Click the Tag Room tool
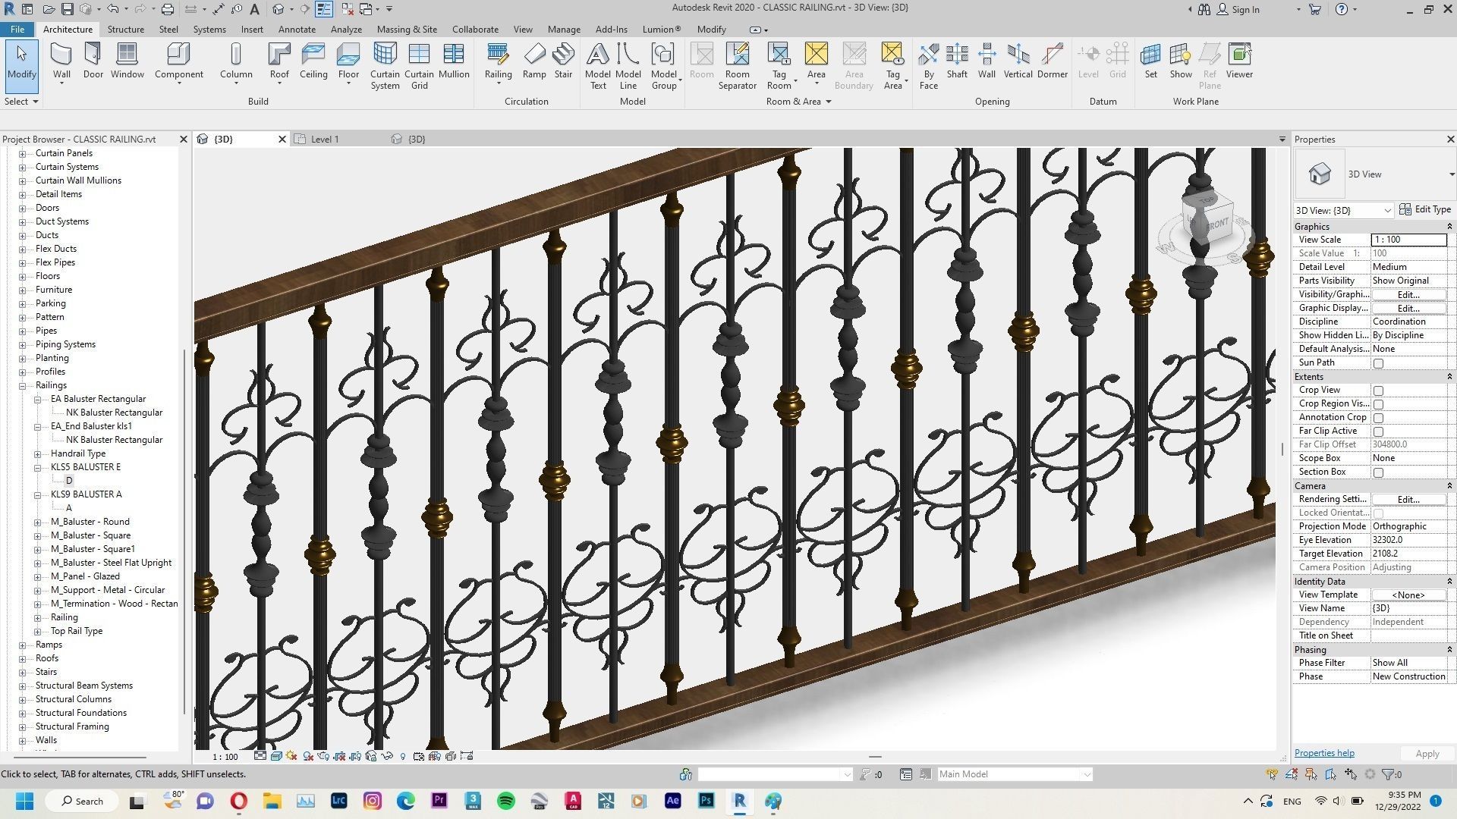 [x=779, y=66]
